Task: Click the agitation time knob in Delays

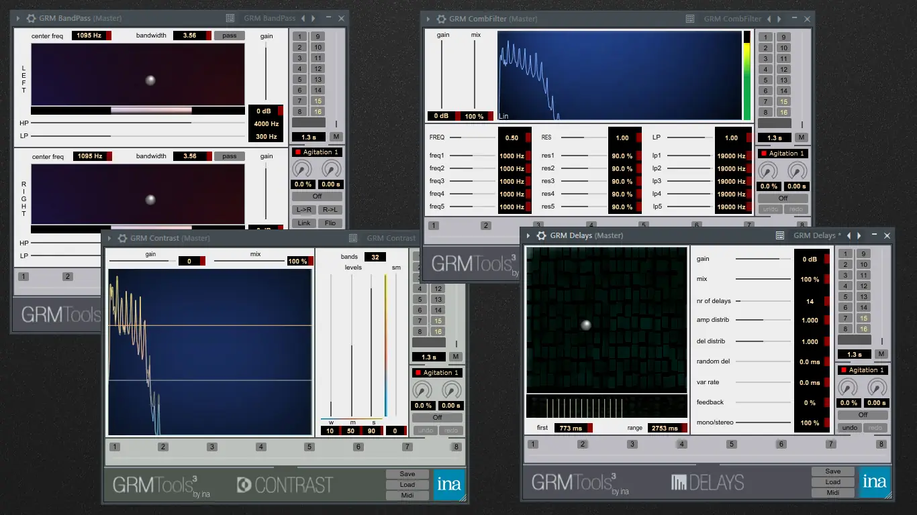Action: coord(877,388)
